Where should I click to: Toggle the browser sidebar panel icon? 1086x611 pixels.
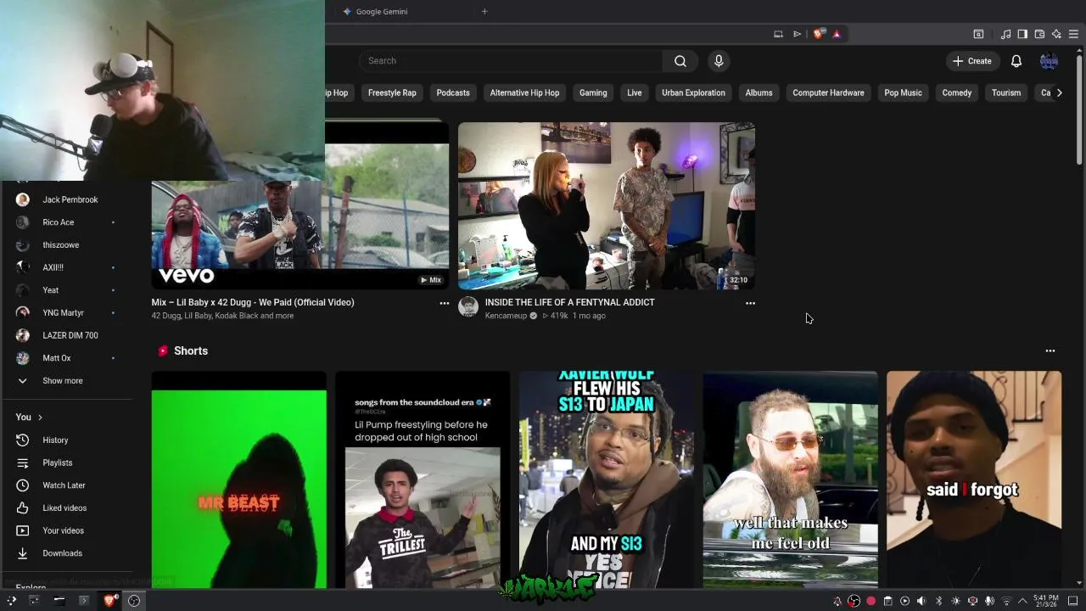pos(1022,34)
